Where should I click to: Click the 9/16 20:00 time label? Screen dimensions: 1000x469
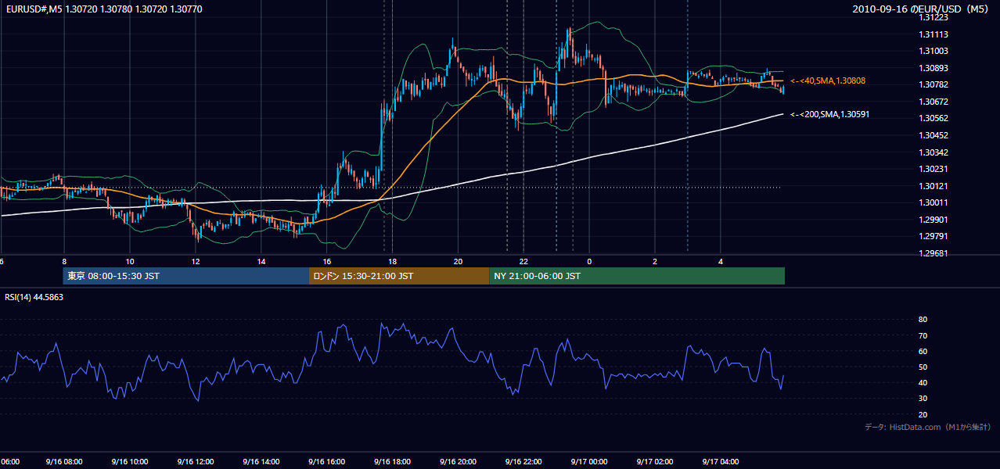coord(458,462)
